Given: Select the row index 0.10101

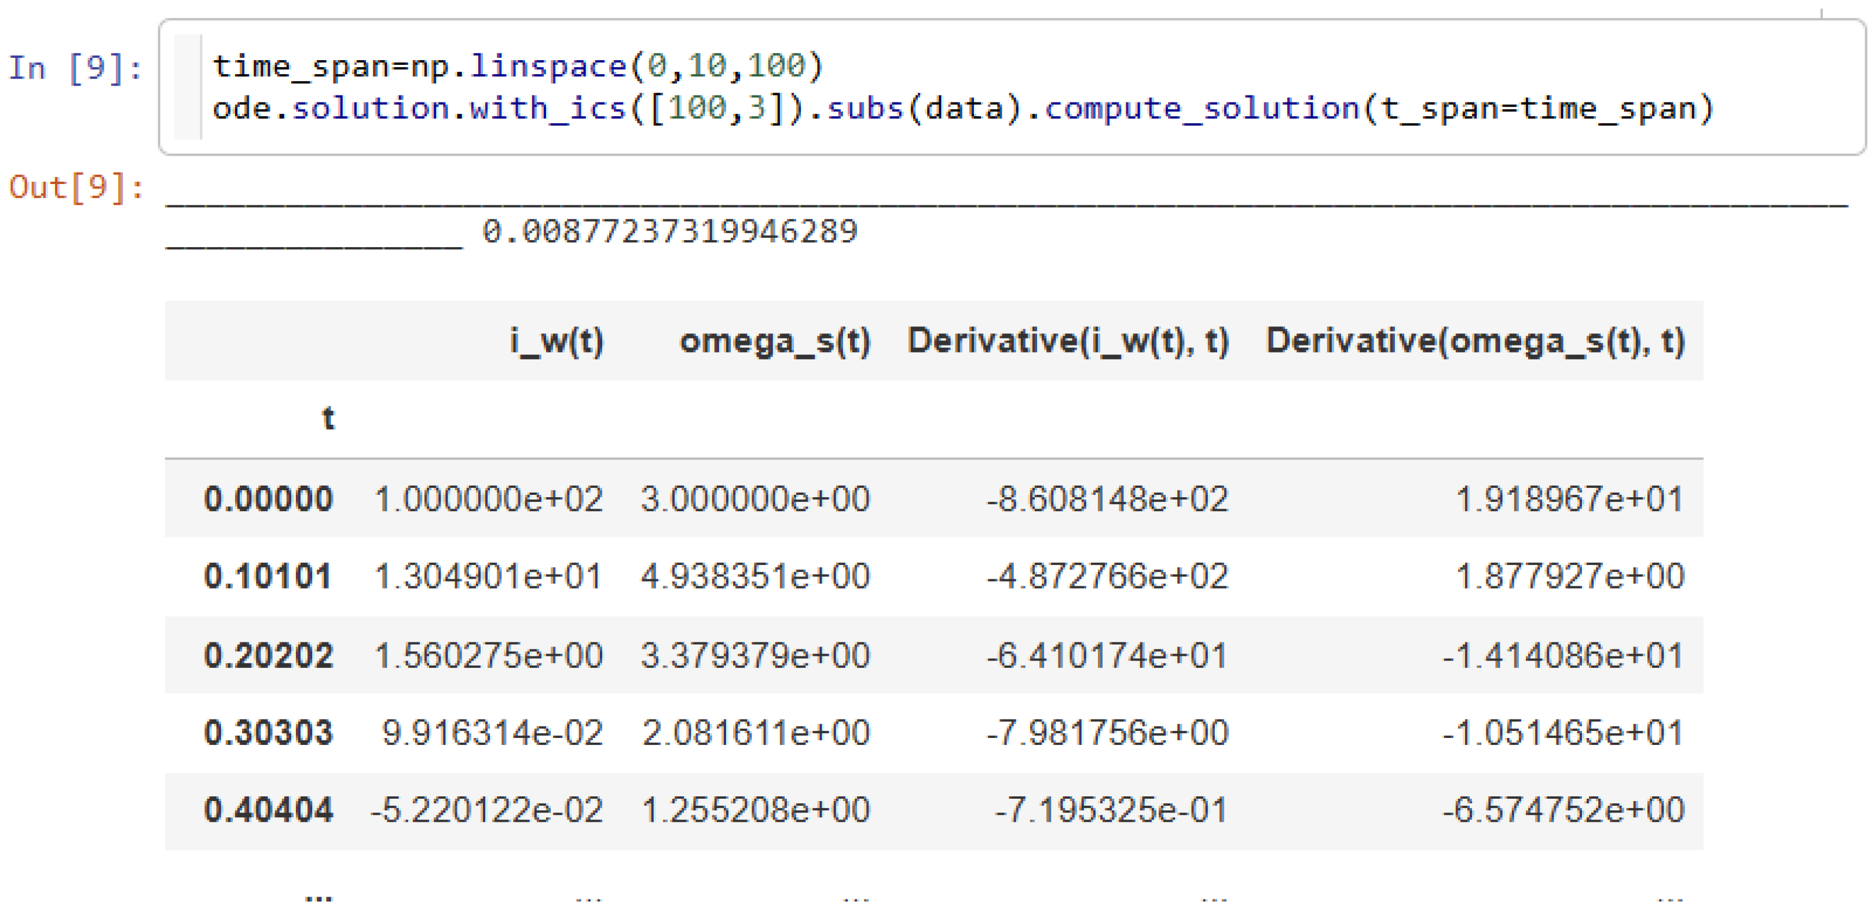Looking at the screenshot, I should [x=268, y=576].
